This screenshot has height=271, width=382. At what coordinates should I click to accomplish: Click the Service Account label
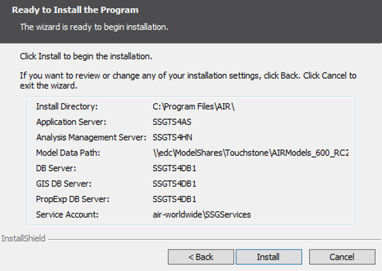(x=67, y=215)
